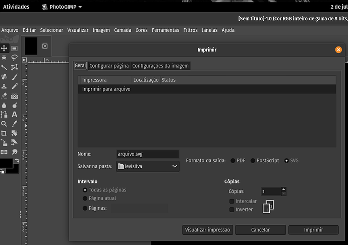Select the Paths tool
Image resolution: width=348 pixels, height=245 pixels.
4,115
